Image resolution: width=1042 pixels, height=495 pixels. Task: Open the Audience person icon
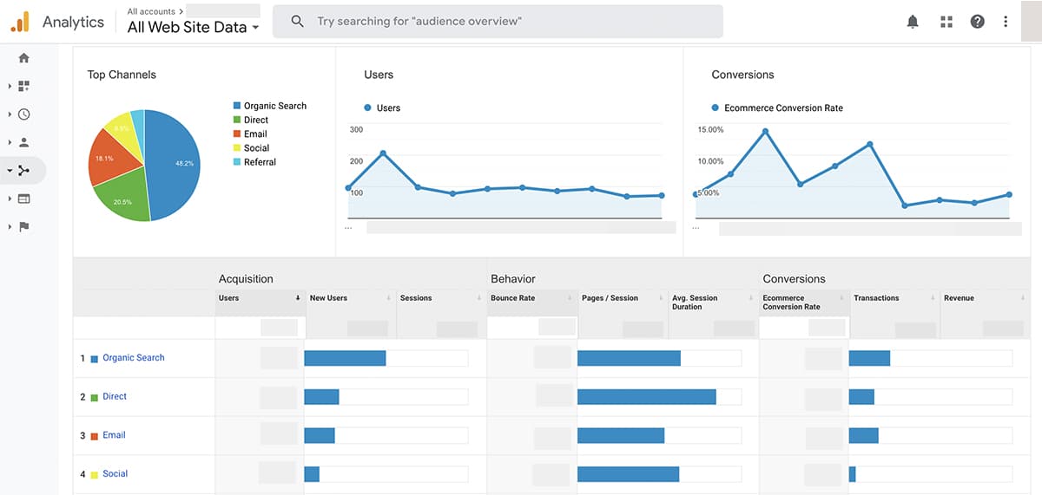tap(23, 142)
